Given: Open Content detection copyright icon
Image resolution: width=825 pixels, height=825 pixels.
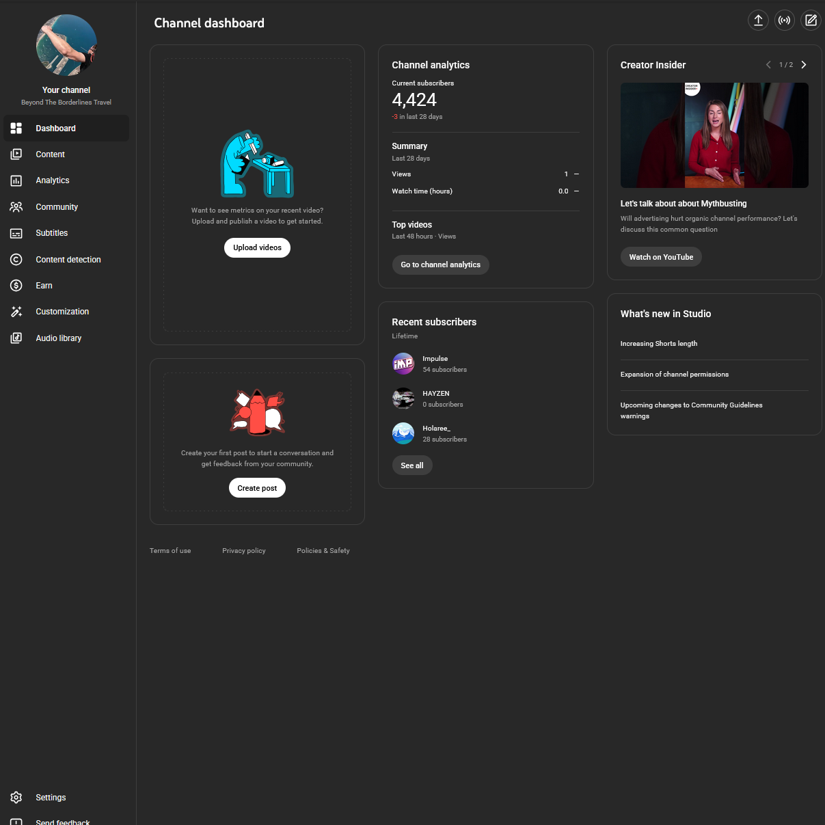Looking at the screenshot, I should coord(16,260).
